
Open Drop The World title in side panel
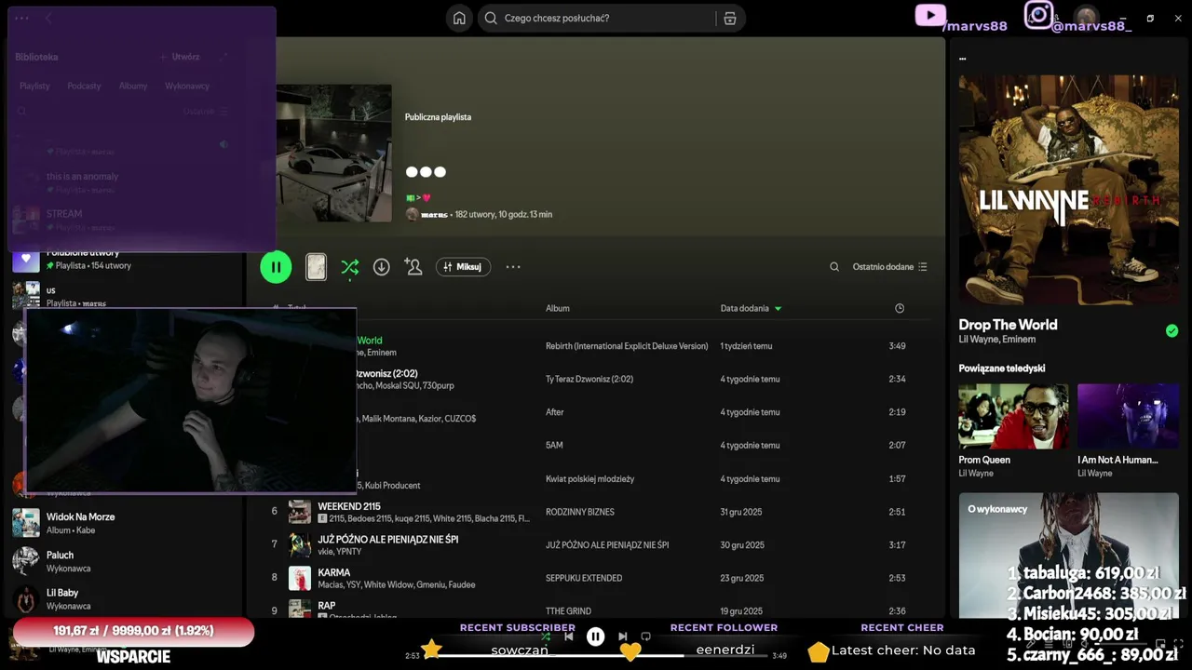pos(1008,325)
